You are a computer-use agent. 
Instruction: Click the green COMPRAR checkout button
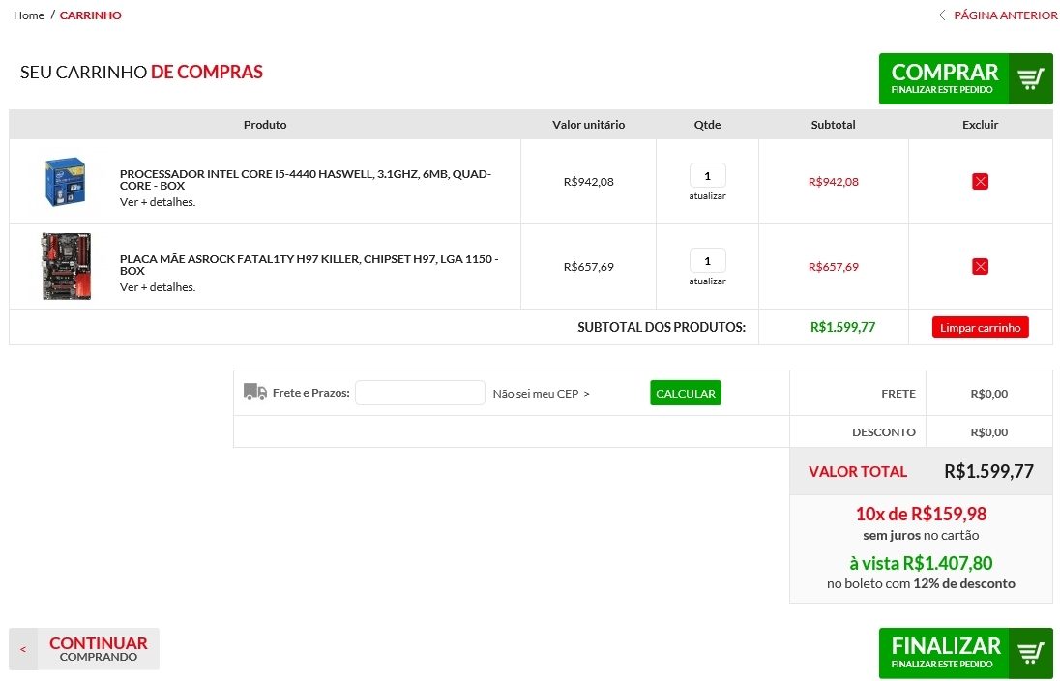point(965,79)
